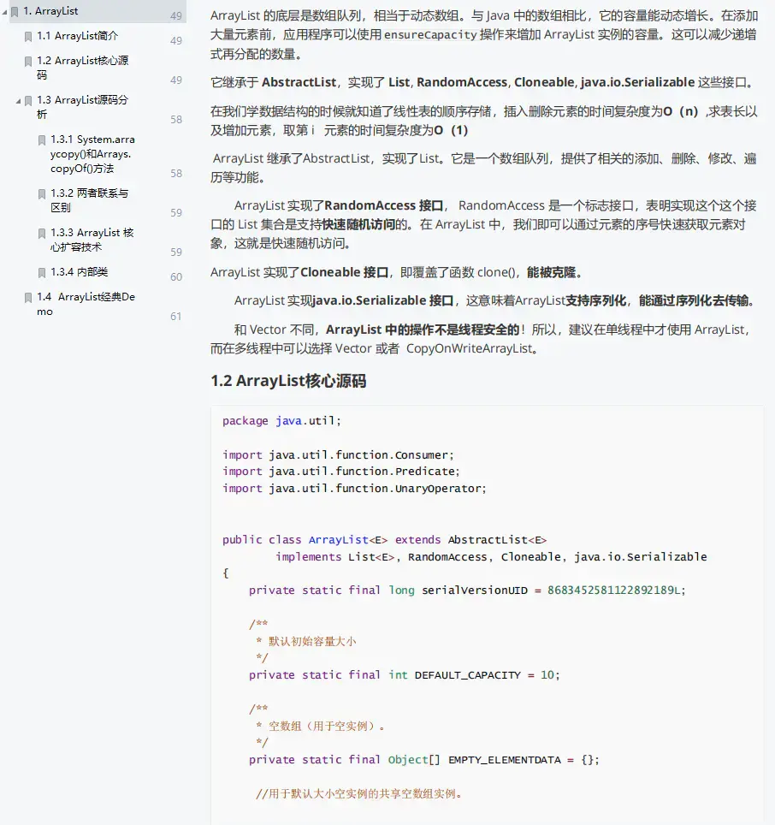The width and height of the screenshot is (775, 825).
Task: Collapse the '1. ArrayList' outline node
Action: tap(5, 12)
